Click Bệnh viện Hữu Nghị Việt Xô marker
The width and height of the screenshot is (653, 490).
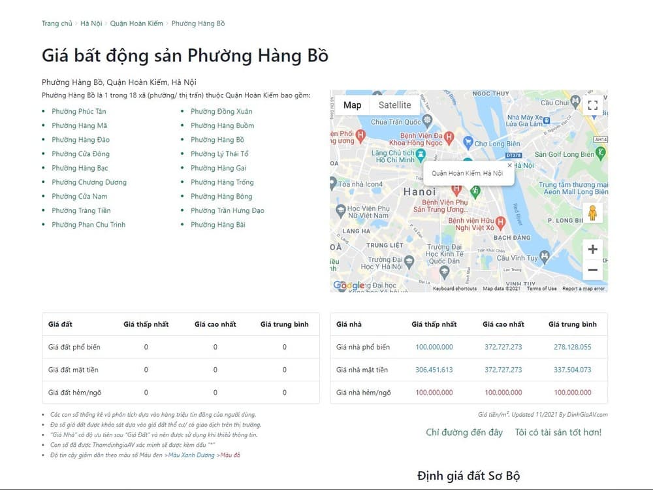[501, 223]
